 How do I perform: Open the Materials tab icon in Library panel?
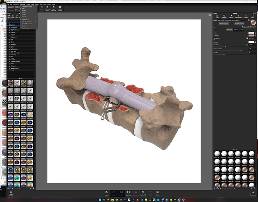[x=9, y=16]
